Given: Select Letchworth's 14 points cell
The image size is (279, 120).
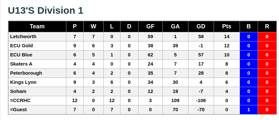Looking at the screenshot, I should (x=227, y=37).
